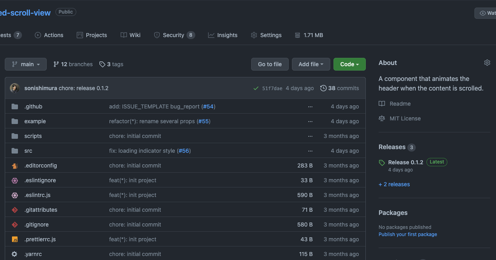
Task: Click the Release 0.1.2 tag icon
Action: 382,163
